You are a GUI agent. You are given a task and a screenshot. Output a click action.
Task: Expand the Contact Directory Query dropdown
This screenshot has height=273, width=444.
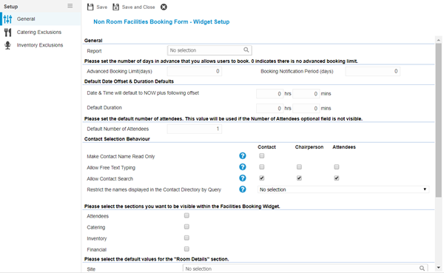coord(343,189)
